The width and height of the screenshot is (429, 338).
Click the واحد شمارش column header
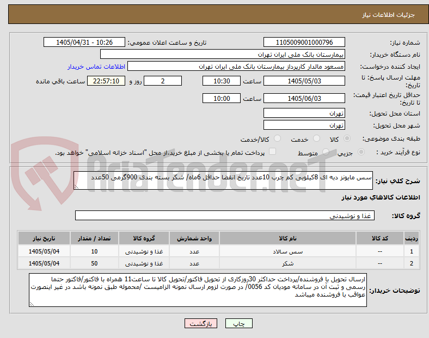pos(194,238)
